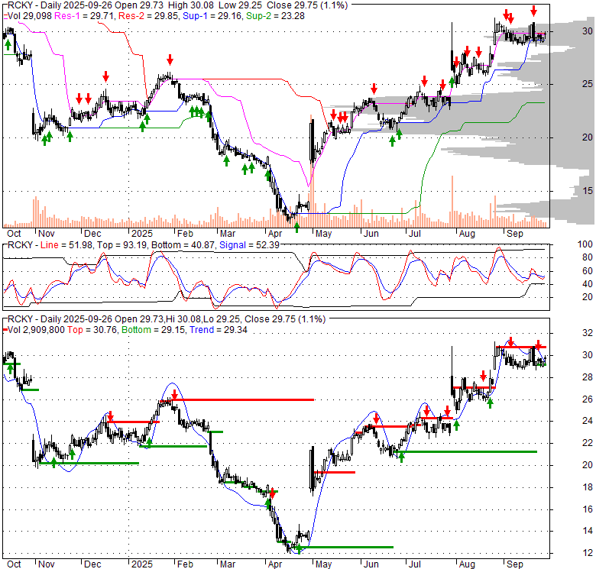The height and width of the screenshot is (569, 596).
Task: Click the 15 price label on top chart axis
Action: coord(588,191)
